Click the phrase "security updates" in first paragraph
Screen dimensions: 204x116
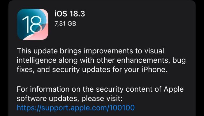[81, 70]
